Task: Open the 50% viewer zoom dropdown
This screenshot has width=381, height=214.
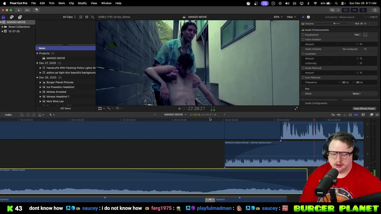Action: [x=278, y=17]
